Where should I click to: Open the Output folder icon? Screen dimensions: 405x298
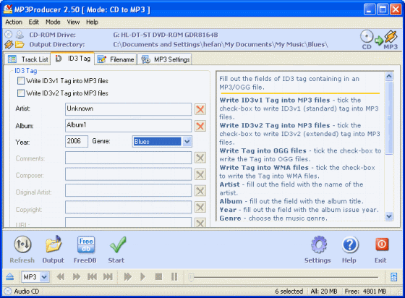(54, 244)
